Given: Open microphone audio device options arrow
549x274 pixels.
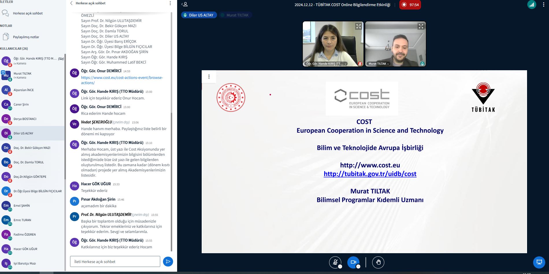Looking at the screenshot, I should click(x=340, y=266).
